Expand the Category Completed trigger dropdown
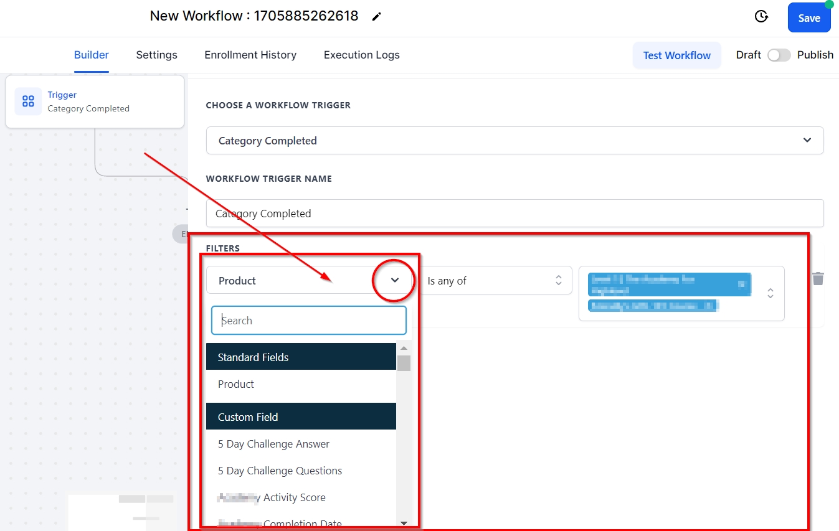Viewport: 839px width, 531px height. [x=807, y=141]
